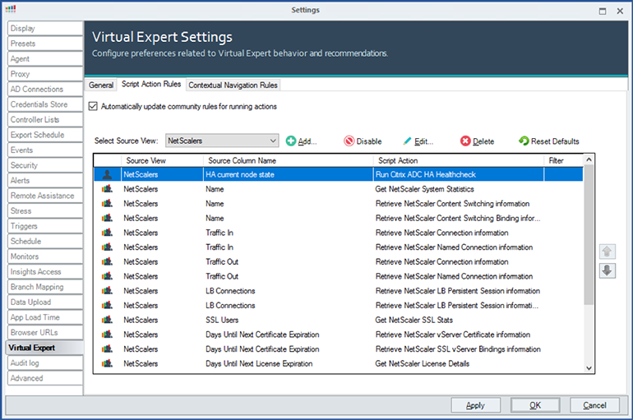Open App Load Time settings
The height and width of the screenshot is (420, 633).
click(x=45, y=317)
